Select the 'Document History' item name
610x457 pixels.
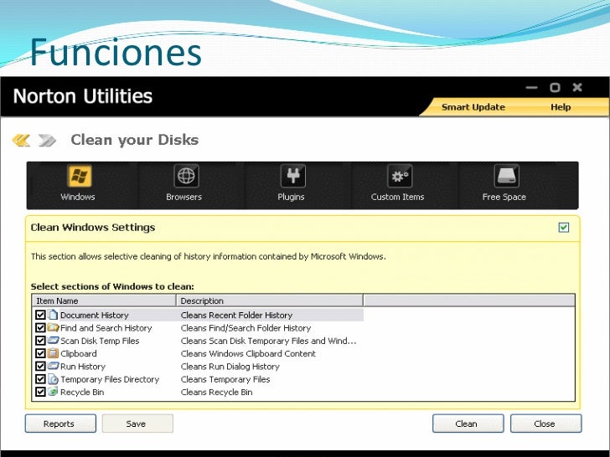(95, 316)
